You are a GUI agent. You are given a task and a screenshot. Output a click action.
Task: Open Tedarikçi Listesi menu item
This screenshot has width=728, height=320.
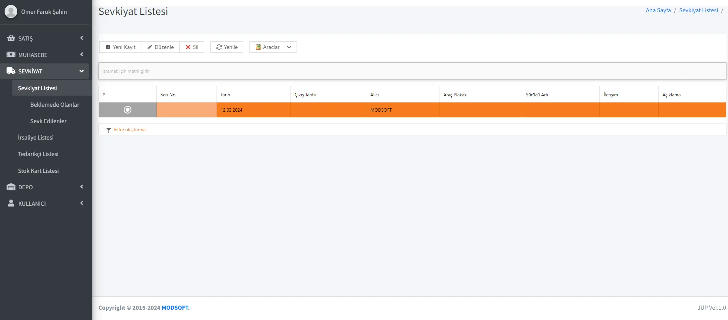click(38, 154)
